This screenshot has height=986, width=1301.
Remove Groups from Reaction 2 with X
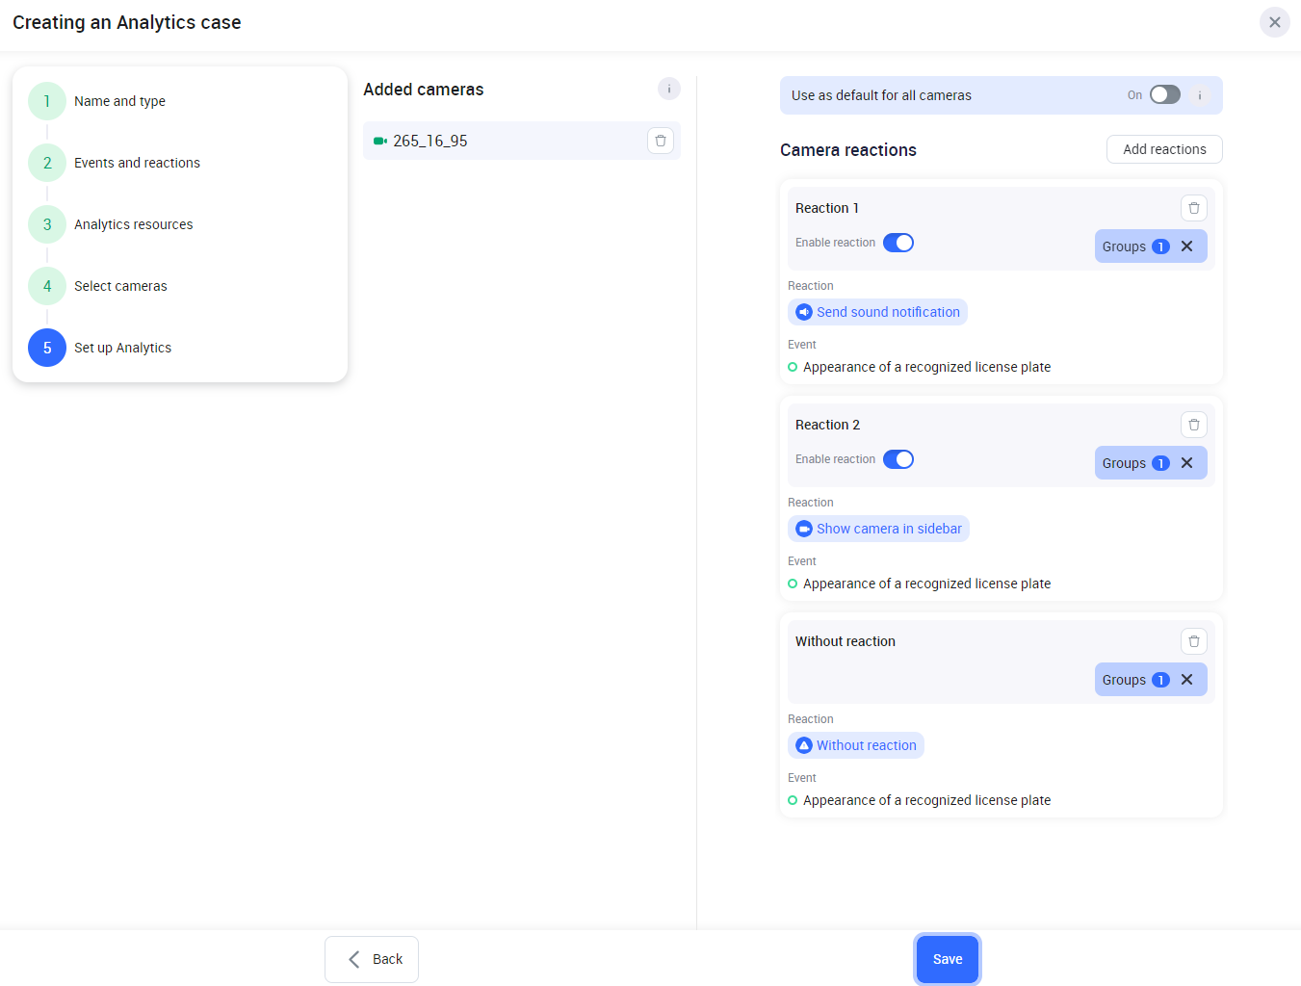click(x=1187, y=463)
